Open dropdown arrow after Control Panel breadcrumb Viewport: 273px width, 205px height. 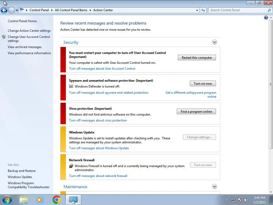[52, 10]
